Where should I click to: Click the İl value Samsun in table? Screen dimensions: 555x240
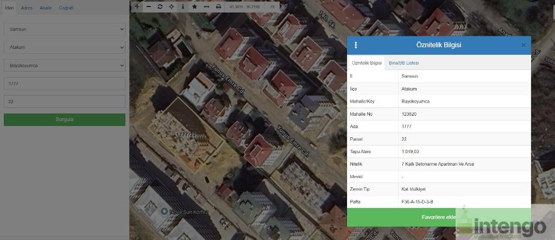(410, 76)
